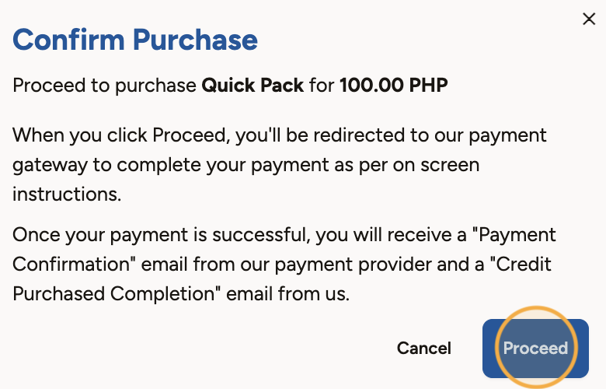
Task: Click the word Proceed in the instructions paragraph
Action: tap(190, 135)
